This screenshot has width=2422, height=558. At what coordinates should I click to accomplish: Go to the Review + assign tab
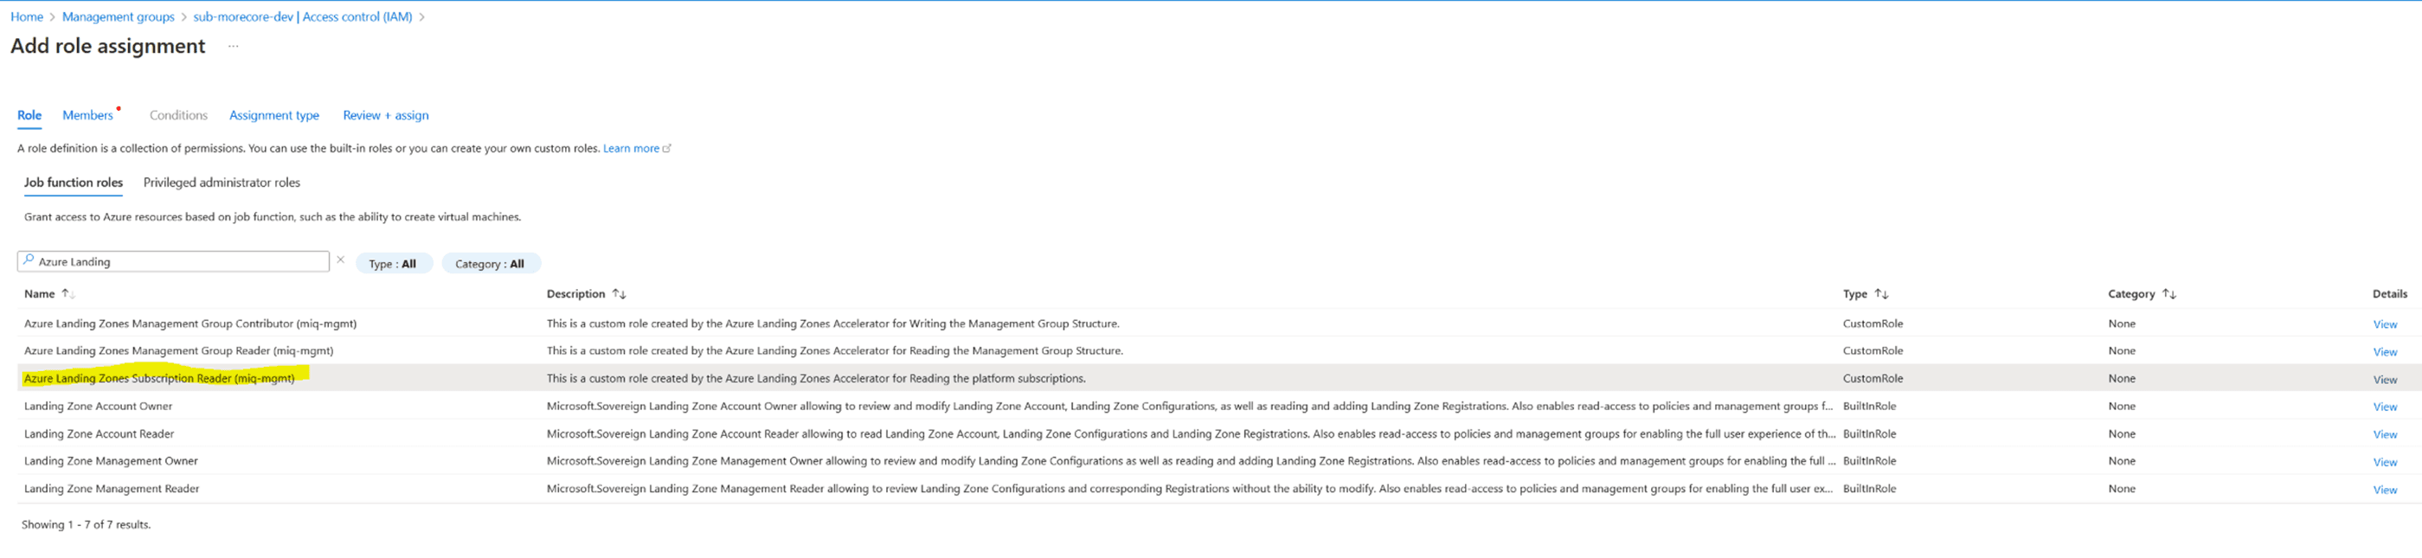[385, 116]
